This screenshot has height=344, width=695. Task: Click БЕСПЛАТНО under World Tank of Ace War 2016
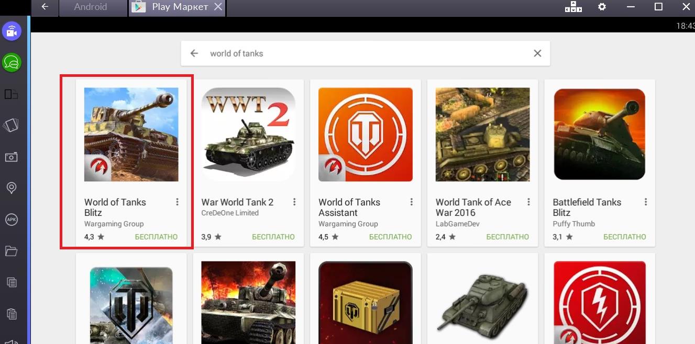[x=508, y=237]
